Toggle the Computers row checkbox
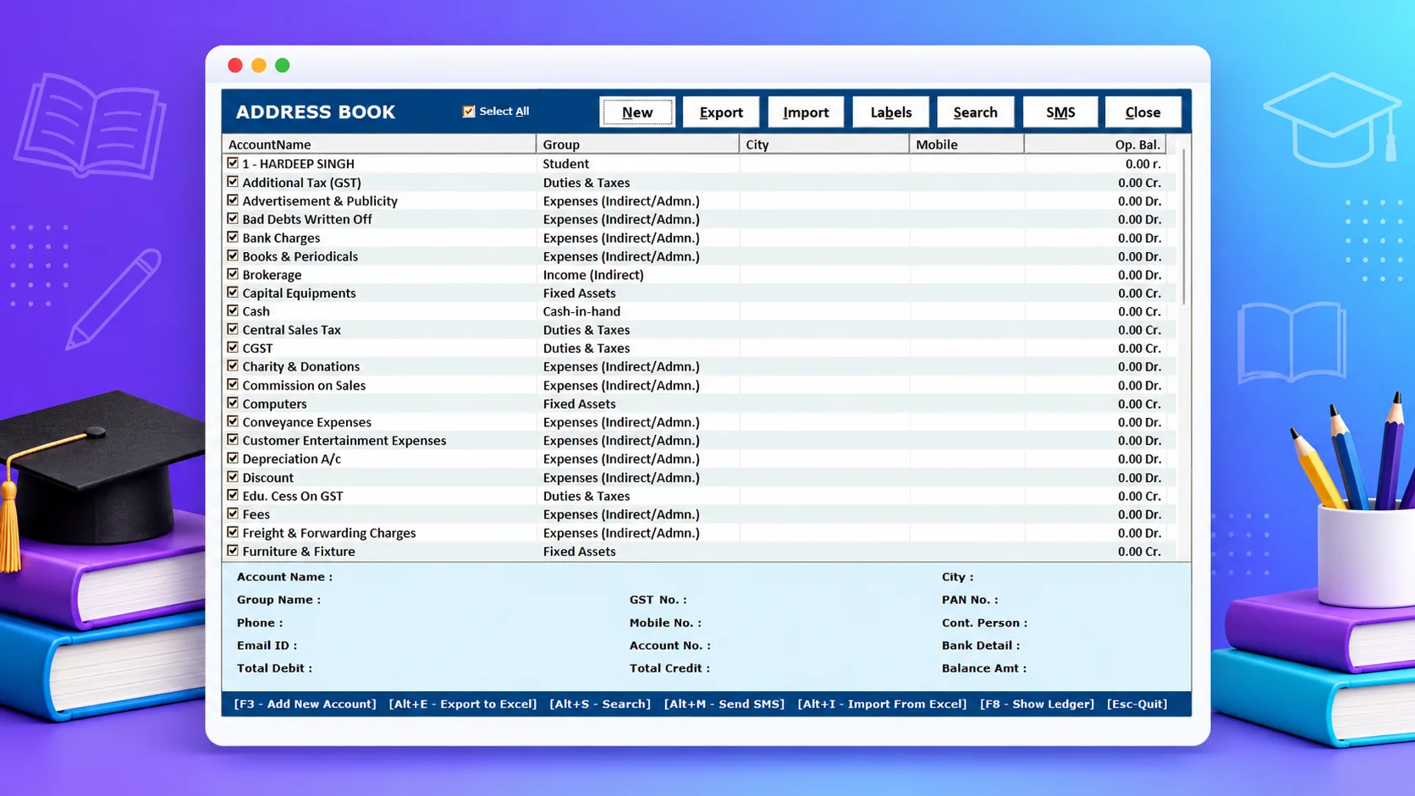 tap(233, 403)
